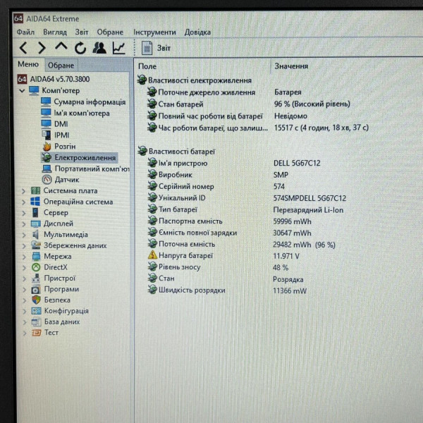Click the Звіт toolbar label
The image size is (423, 423).
click(164, 48)
